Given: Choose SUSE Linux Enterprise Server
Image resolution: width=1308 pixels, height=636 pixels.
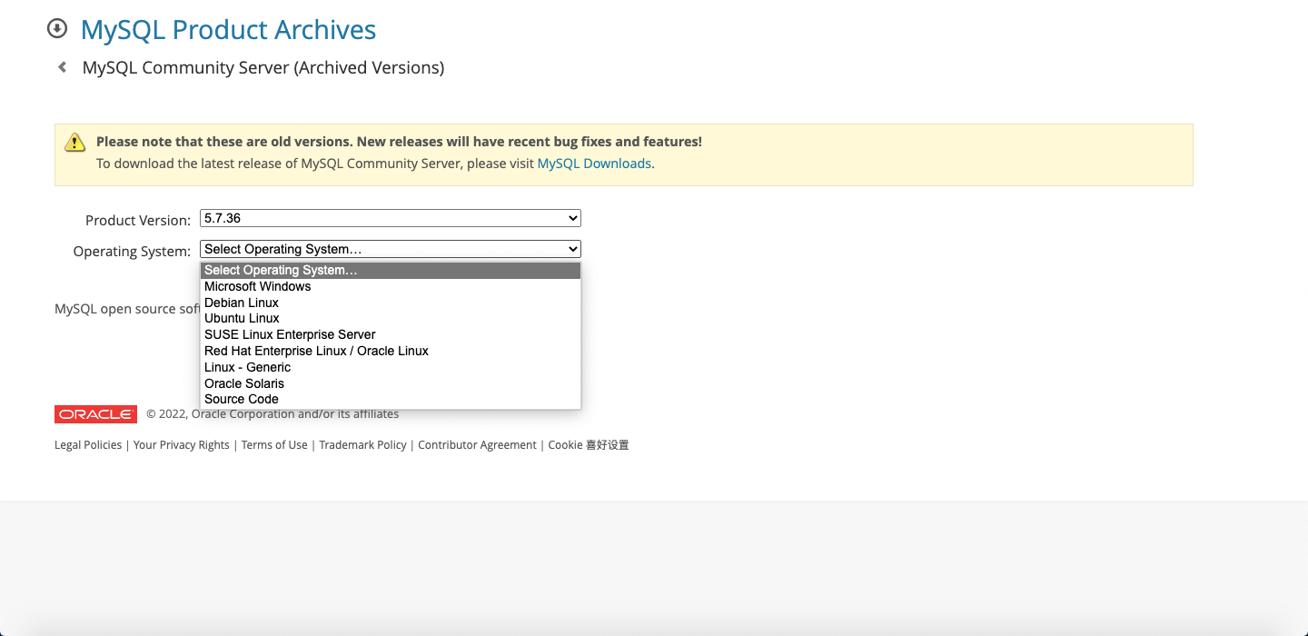Looking at the screenshot, I should [x=391, y=334].
